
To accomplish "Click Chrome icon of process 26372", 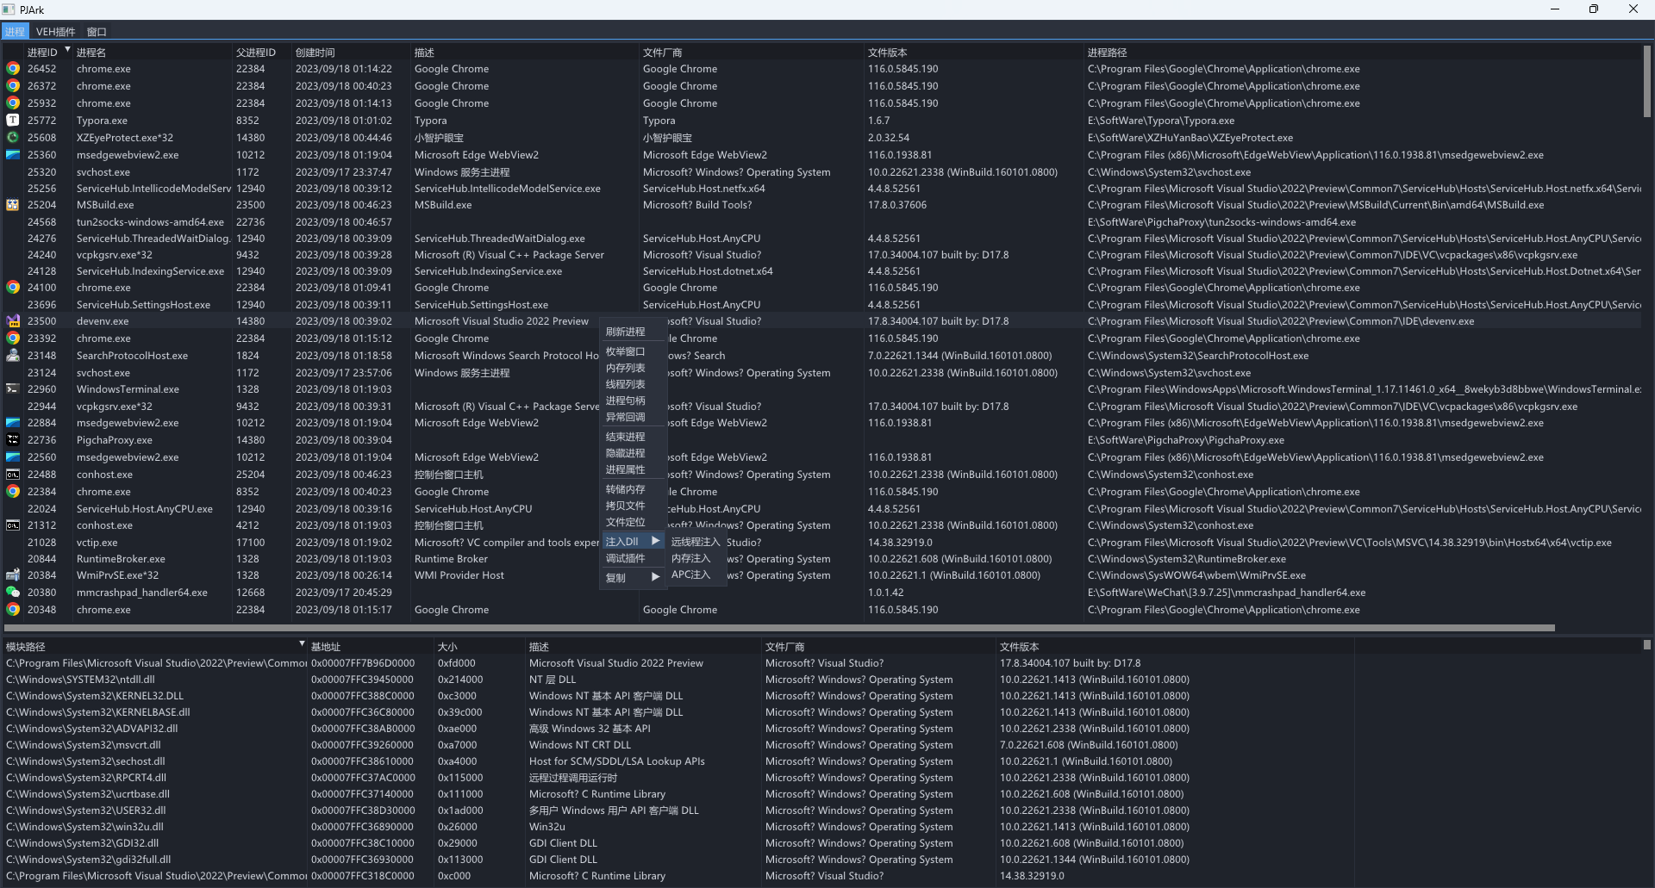I will click(x=13, y=86).
